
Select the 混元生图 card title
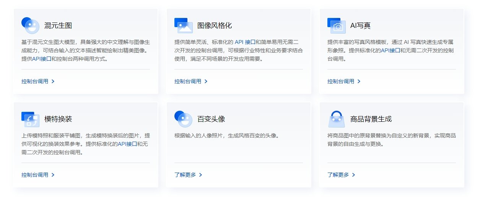click(58, 26)
